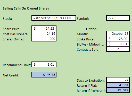Click the Share Price cell
The height and width of the screenshot is (96, 132).
44,28
